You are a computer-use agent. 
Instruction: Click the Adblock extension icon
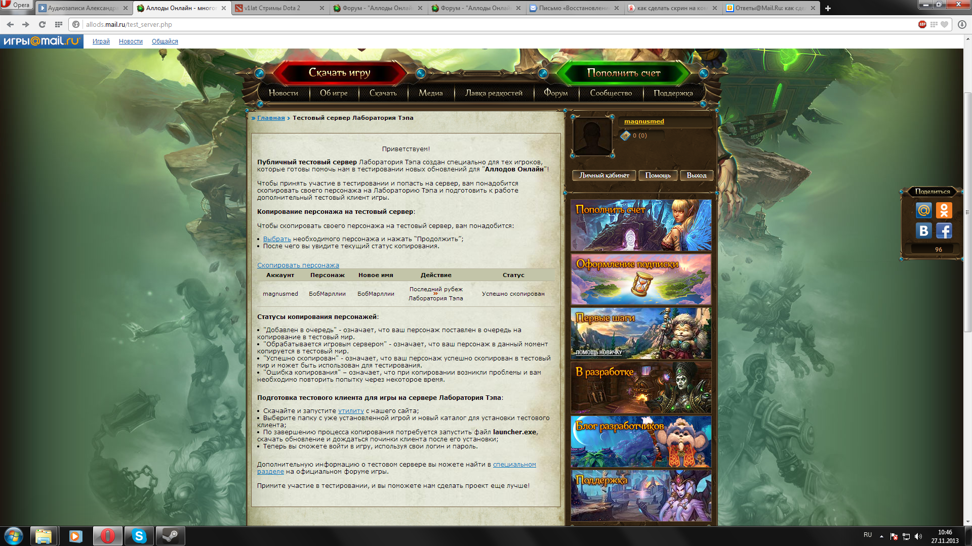[x=922, y=24]
